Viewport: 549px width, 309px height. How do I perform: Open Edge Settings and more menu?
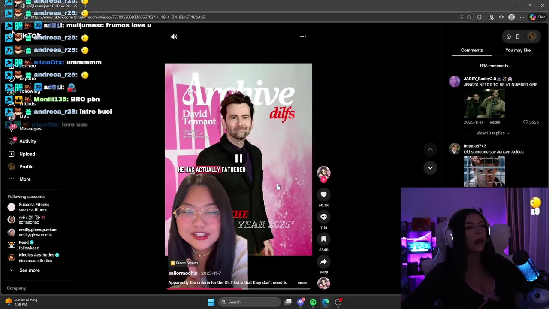522,17
